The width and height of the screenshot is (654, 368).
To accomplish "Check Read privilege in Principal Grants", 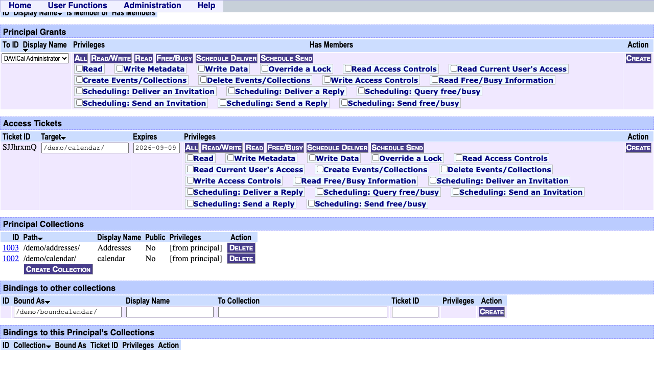I will [x=79, y=68].
